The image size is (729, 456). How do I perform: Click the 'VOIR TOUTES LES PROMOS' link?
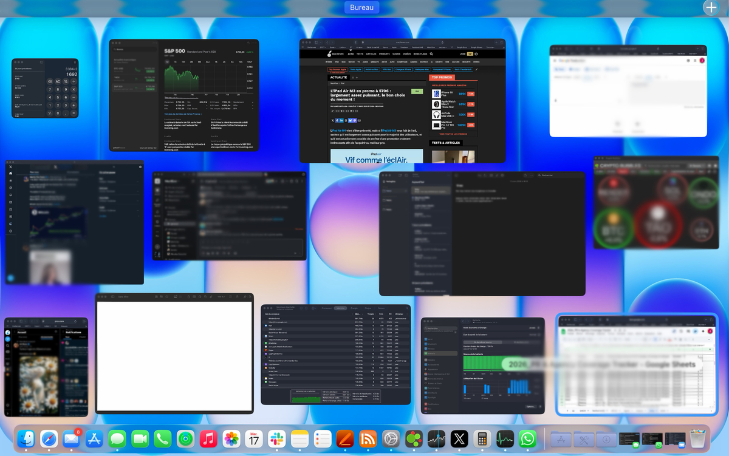click(453, 134)
